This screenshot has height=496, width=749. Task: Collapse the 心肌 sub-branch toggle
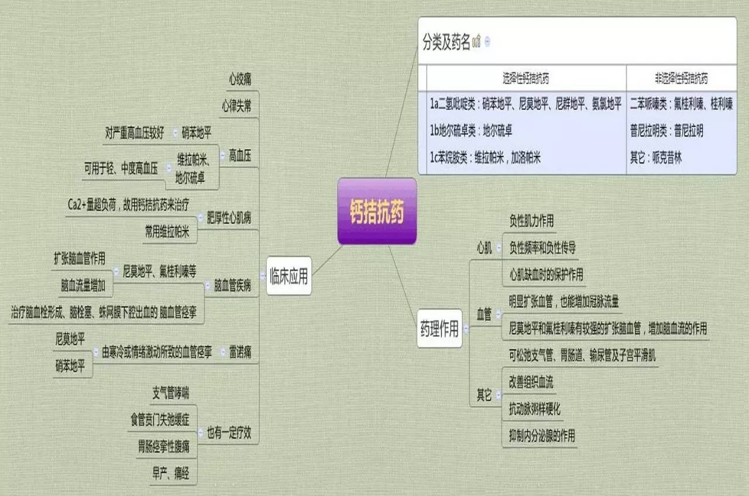click(498, 248)
